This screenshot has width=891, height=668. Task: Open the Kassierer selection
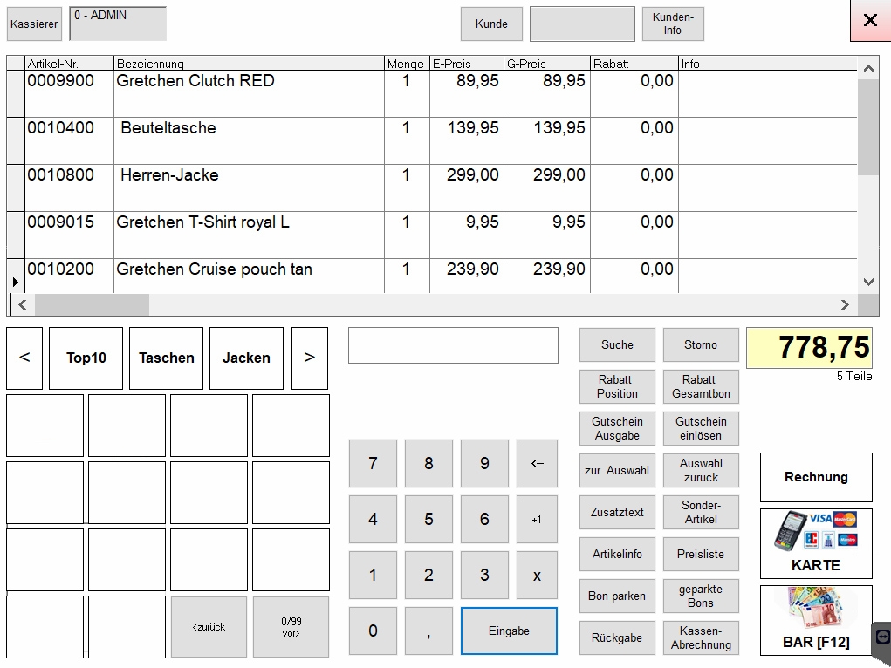(x=34, y=24)
